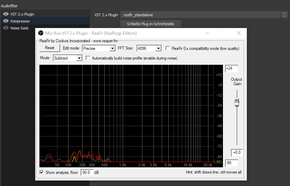Image resolution: width=290 pixels, height=186 pixels.
Task: Select Noise Gate in the filter list
Action: [19, 28]
